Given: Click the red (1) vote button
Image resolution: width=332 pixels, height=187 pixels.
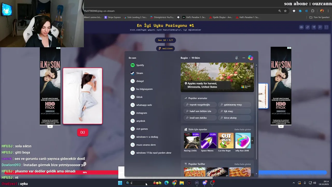Looking at the screenshot, I should (82, 132).
